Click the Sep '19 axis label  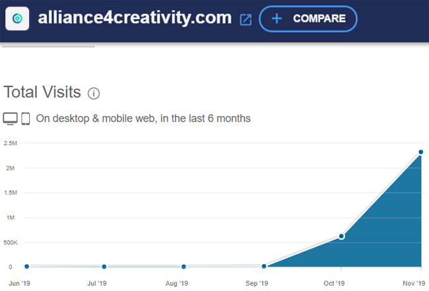pos(257,283)
